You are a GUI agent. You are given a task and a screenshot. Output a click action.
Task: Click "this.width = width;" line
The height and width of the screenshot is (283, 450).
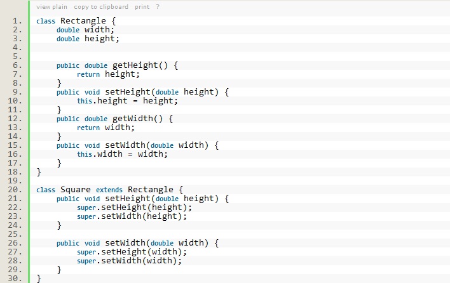123,154
